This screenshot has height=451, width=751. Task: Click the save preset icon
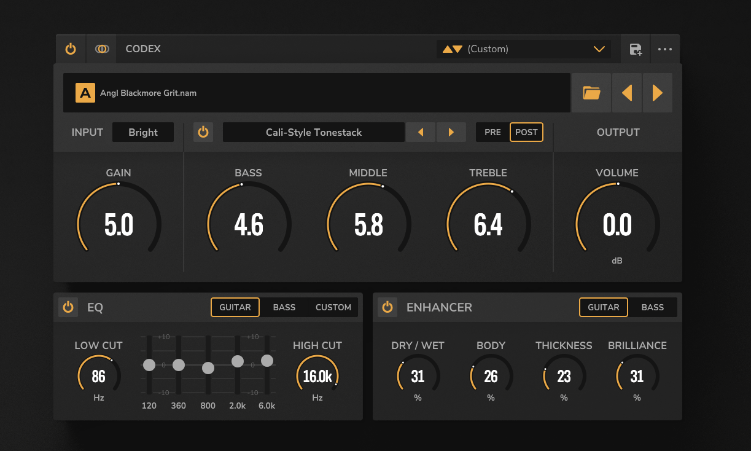pyautogui.click(x=636, y=49)
